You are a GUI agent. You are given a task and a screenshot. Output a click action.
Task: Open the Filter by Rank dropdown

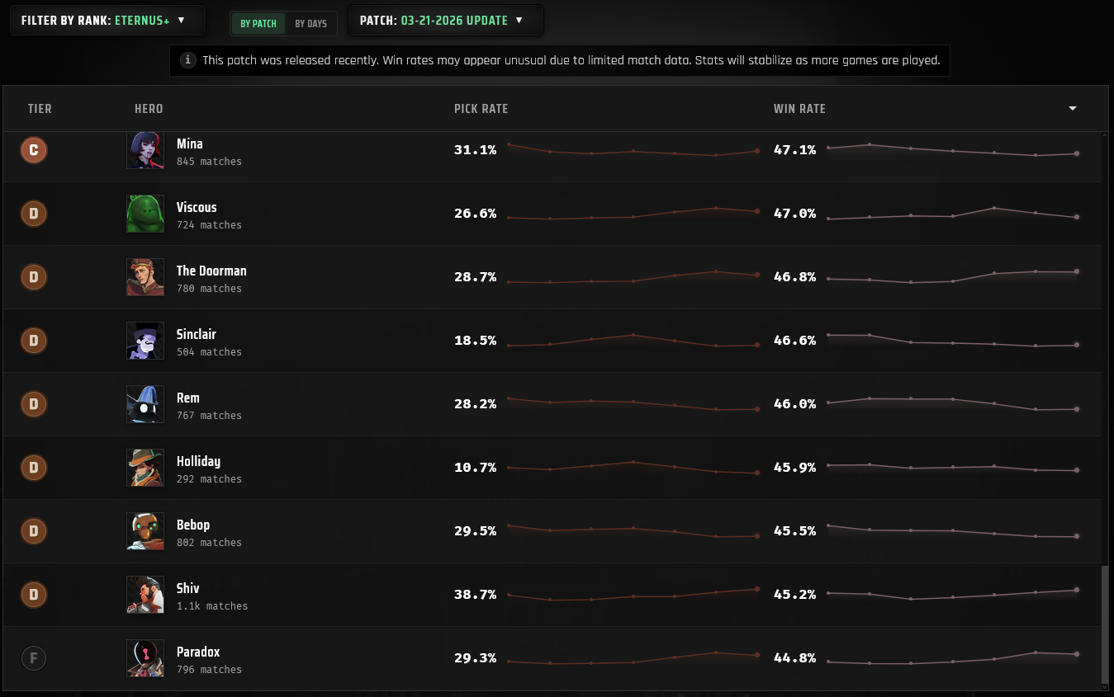(x=108, y=21)
